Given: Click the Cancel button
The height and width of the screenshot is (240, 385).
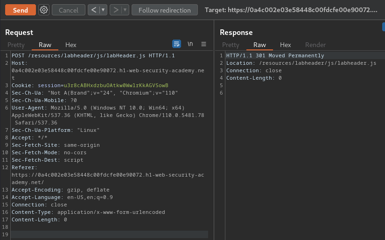Looking at the screenshot, I should pyautogui.click(x=69, y=10).
